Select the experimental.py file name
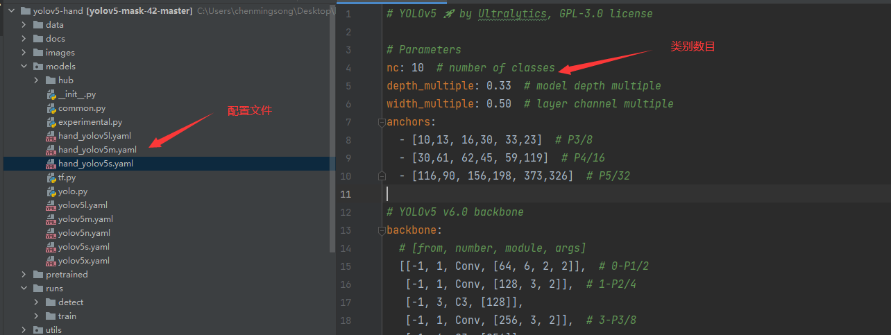891x335 pixels. point(90,122)
